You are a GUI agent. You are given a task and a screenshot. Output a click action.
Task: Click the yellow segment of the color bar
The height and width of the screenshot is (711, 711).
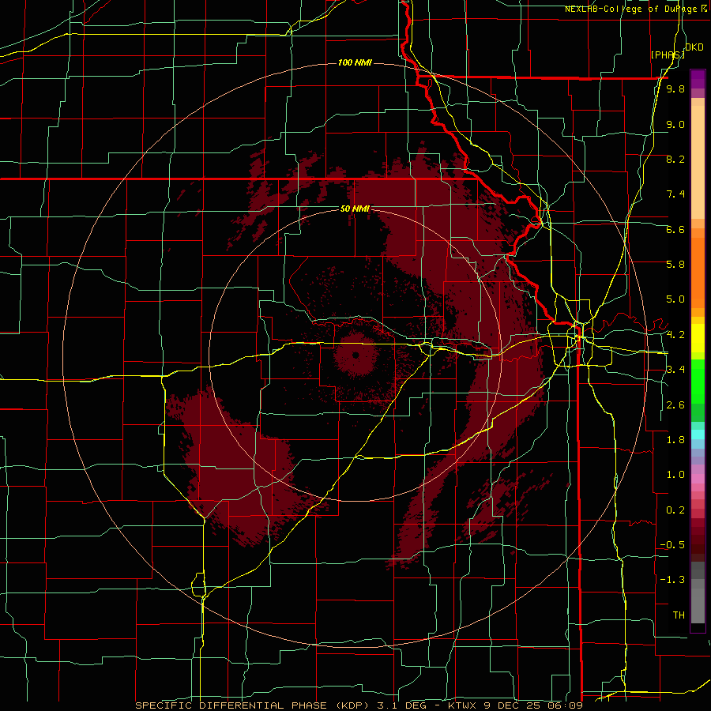point(698,338)
